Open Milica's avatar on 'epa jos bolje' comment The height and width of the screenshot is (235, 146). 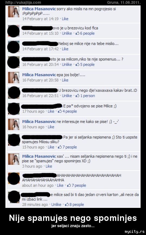[x=14, y=78]
